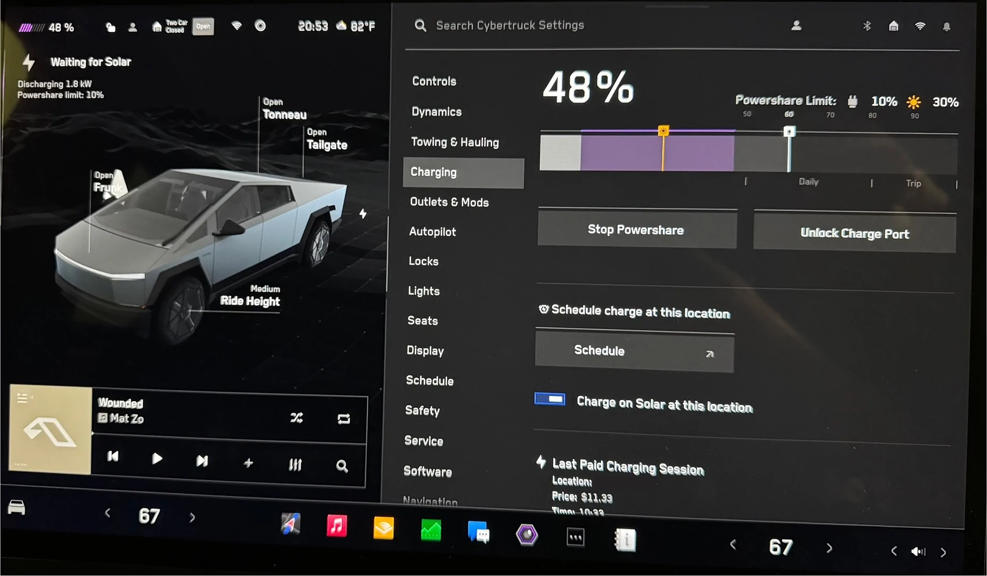The height and width of the screenshot is (576, 987).
Task: Increase passenger temperature with right arrow
Action: click(x=829, y=548)
